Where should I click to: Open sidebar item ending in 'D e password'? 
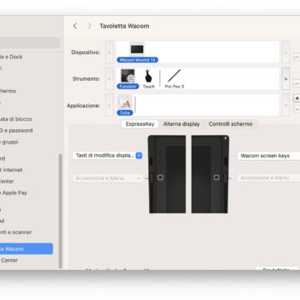coord(17,130)
